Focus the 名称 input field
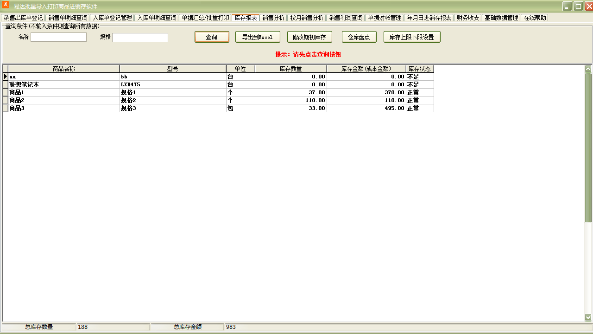The height and width of the screenshot is (334, 593). tap(59, 38)
